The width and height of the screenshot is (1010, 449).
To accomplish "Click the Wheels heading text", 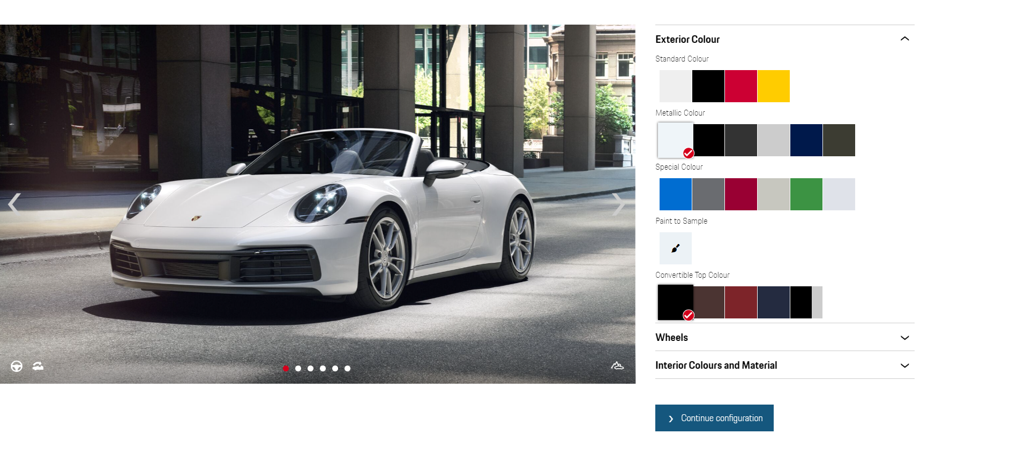I will pos(671,337).
